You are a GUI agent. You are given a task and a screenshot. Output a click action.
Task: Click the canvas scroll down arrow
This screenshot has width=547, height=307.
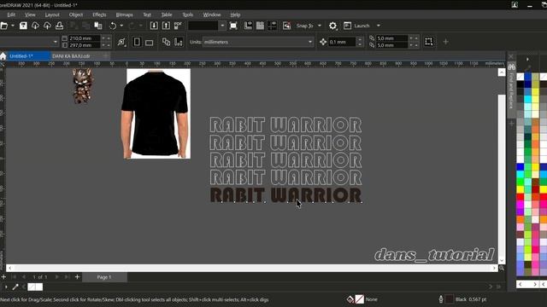pos(502,260)
